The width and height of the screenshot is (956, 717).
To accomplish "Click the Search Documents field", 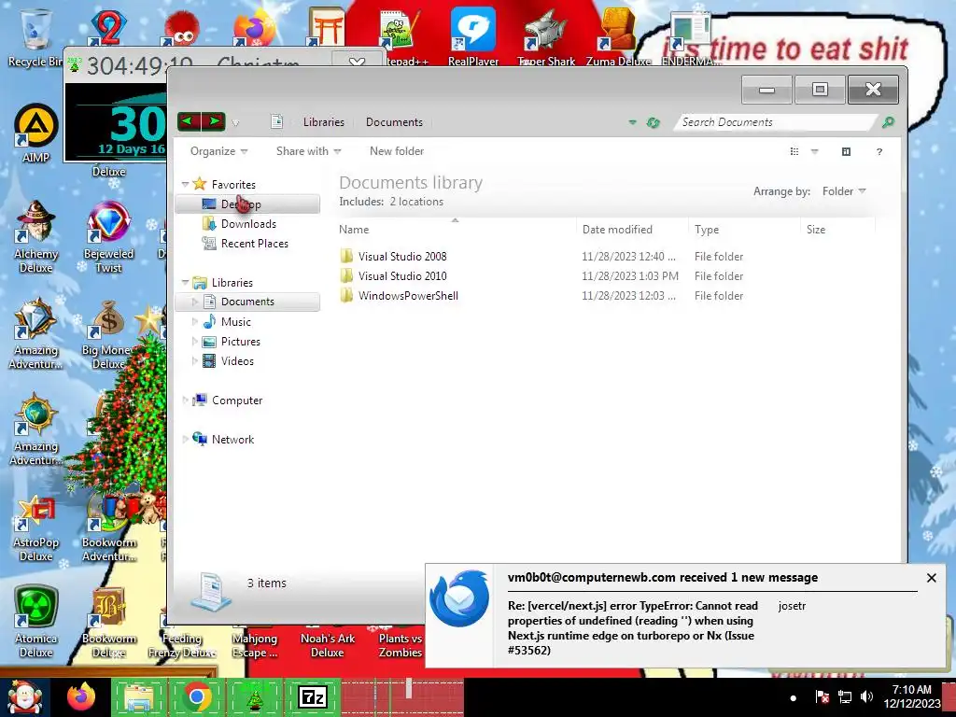I will [774, 122].
